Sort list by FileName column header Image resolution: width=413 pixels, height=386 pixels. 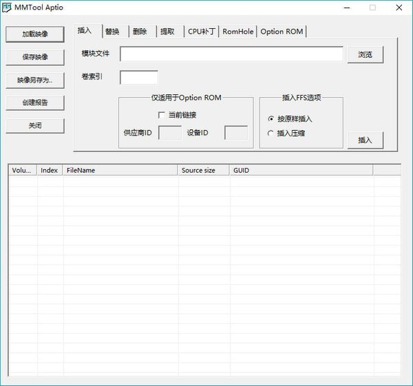tap(120, 170)
